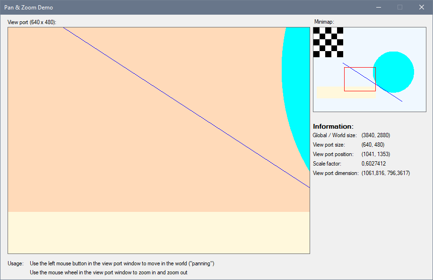Click the 'Pan & Zoom Demo' window title

coord(28,8)
